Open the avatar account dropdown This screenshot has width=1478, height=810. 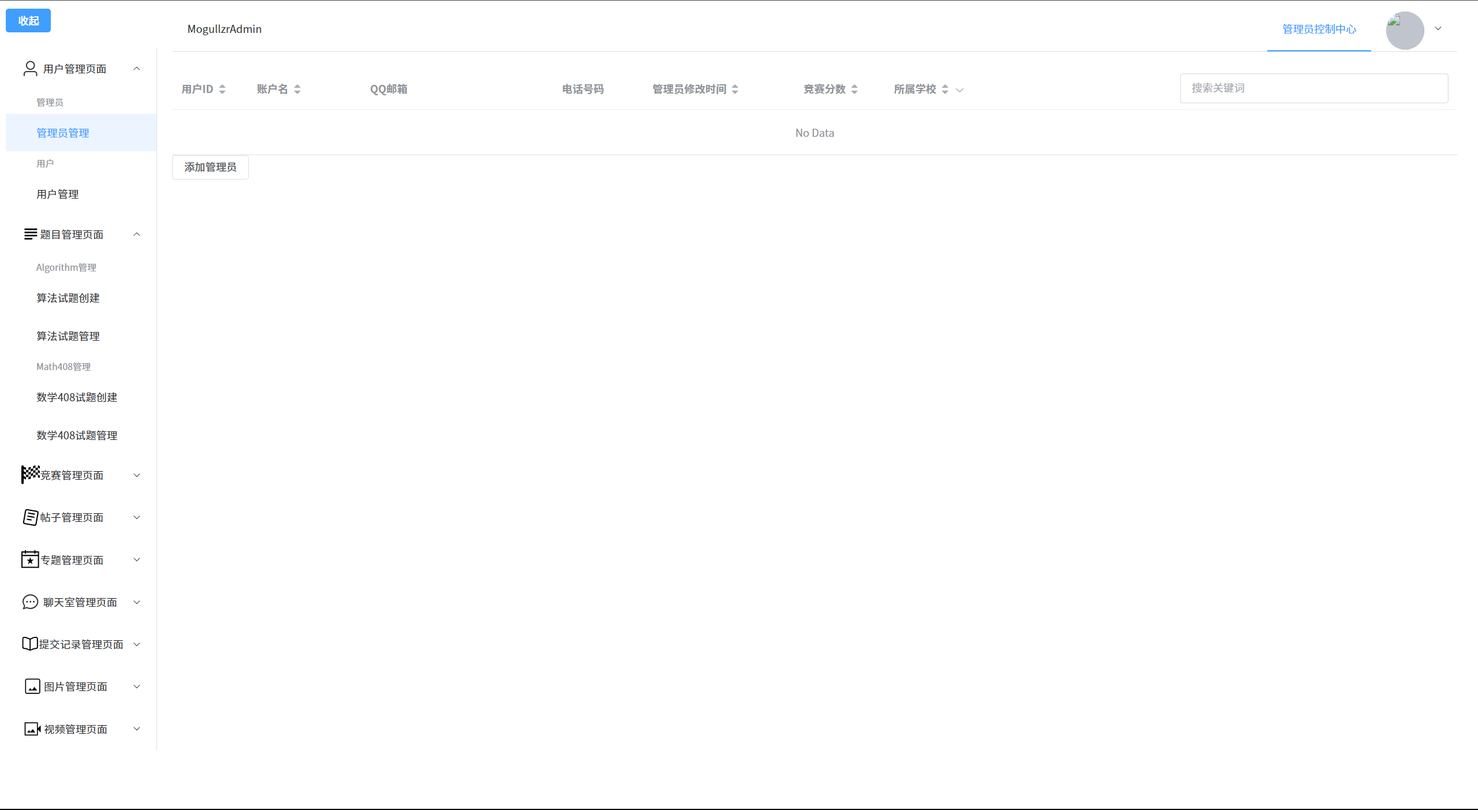point(1437,29)
